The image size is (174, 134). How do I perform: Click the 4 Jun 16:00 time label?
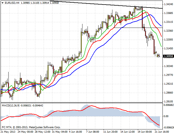(75, 132)
